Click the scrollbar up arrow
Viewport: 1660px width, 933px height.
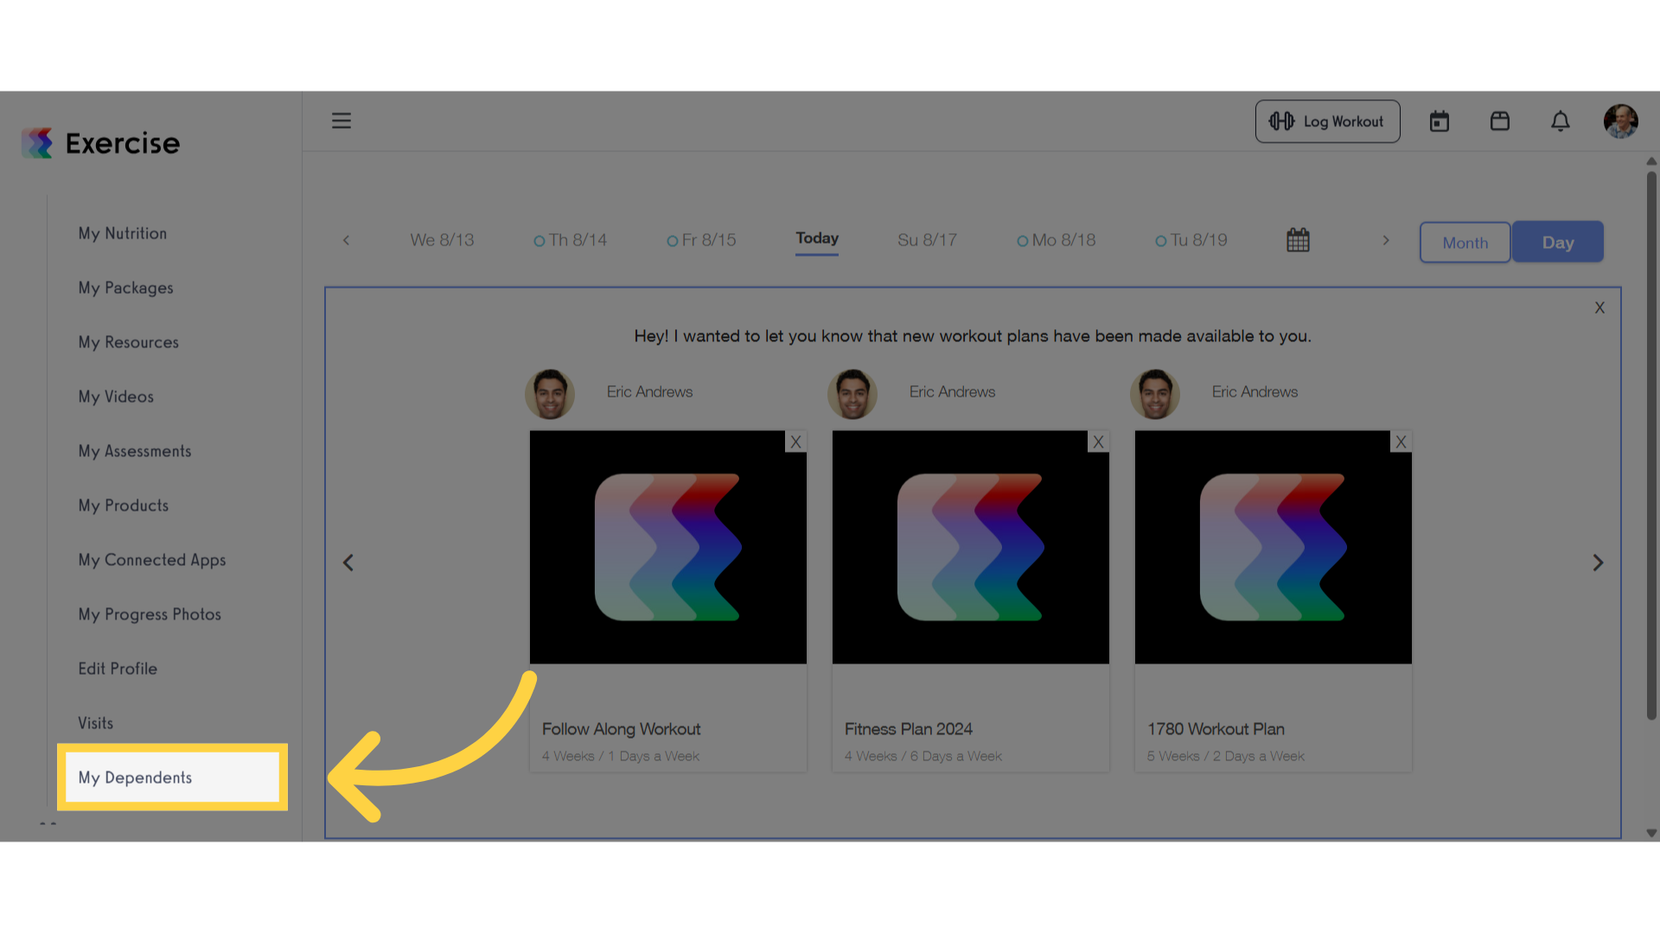(1651, 162)
